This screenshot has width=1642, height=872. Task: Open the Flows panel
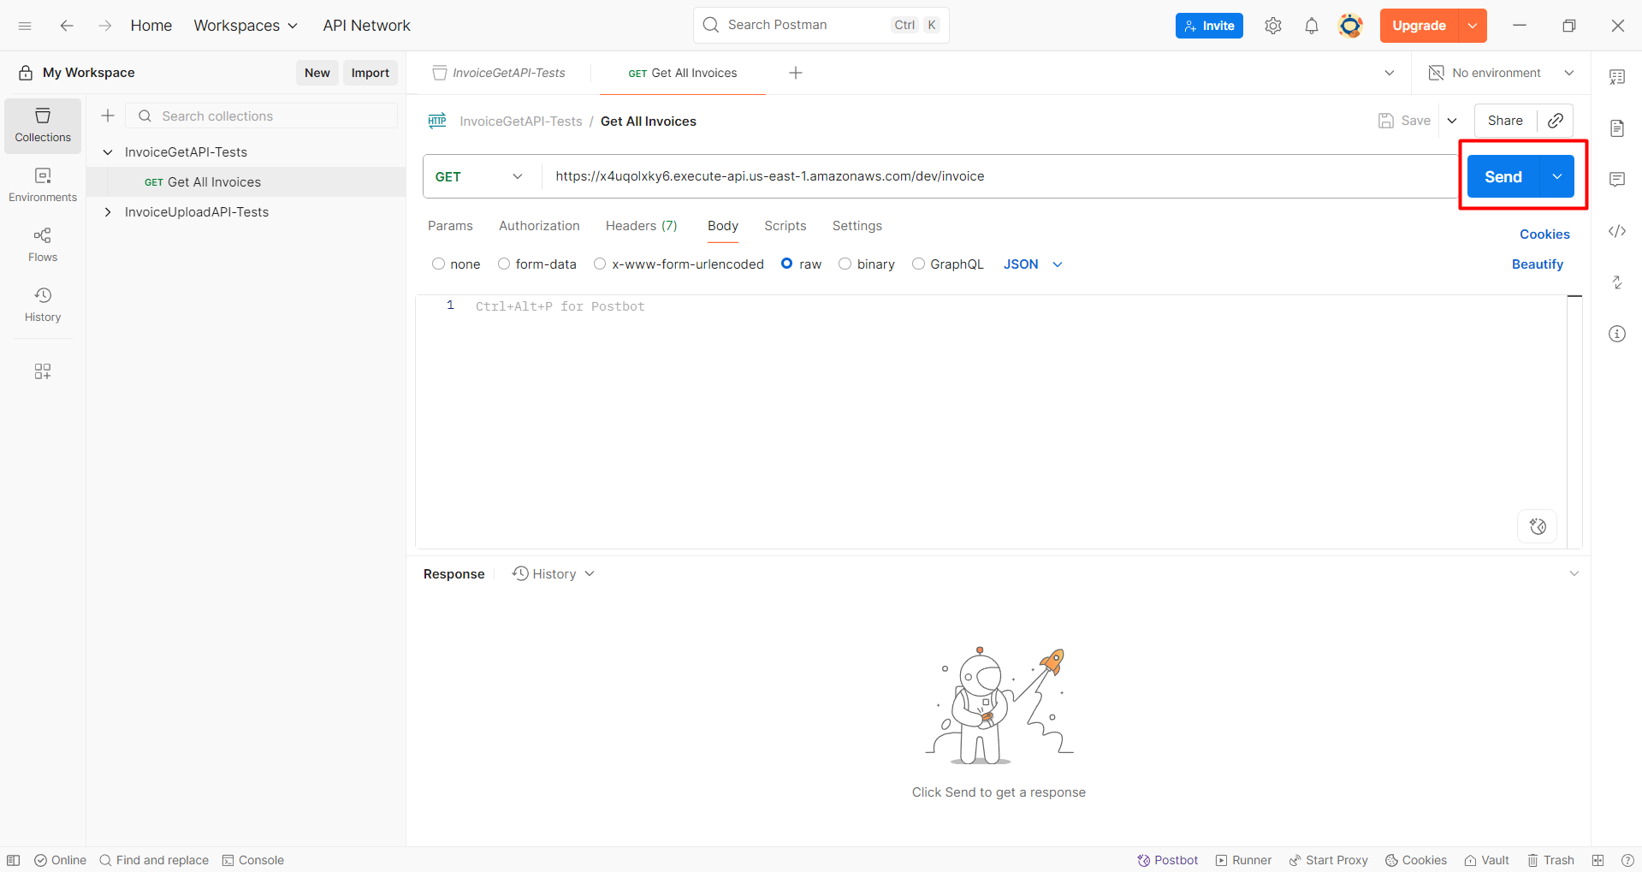pos(42,244)
